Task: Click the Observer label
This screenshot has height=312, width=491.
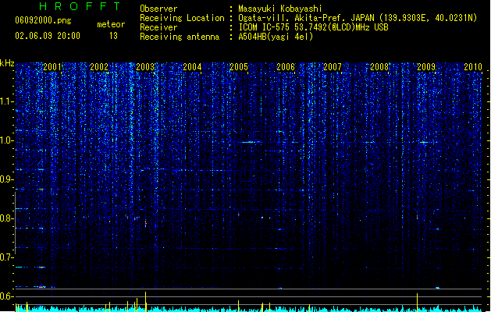Action: [158, 9]
